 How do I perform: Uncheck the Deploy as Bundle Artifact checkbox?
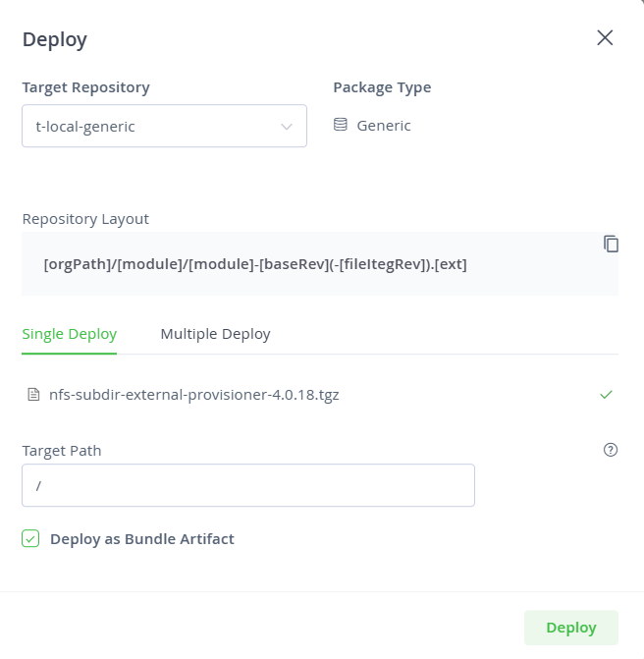point(30,538)
